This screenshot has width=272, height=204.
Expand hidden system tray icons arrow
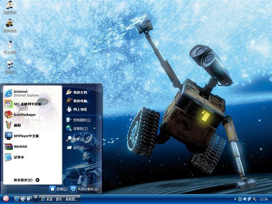point(235,199)
